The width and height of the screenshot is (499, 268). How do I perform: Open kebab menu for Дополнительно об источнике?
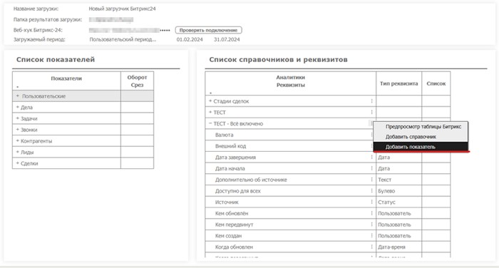click(371, 180)
